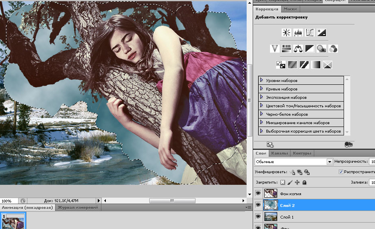375x229 pixels.
Task: Expand Кривые наборов presets
Action: [x=262, y=89]
